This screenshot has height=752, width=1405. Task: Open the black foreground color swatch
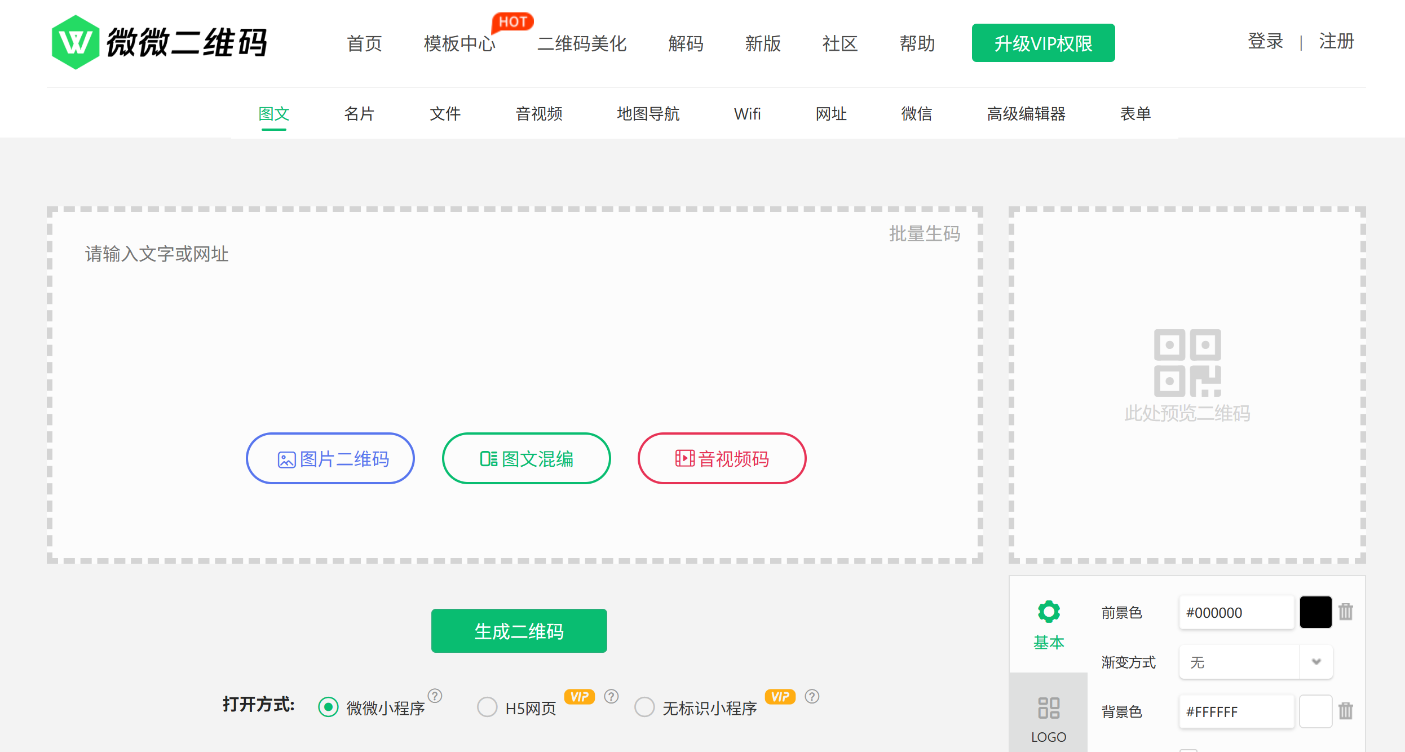click(1315, 612)
